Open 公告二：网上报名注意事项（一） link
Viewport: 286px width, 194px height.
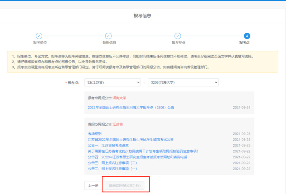point(112,169)
